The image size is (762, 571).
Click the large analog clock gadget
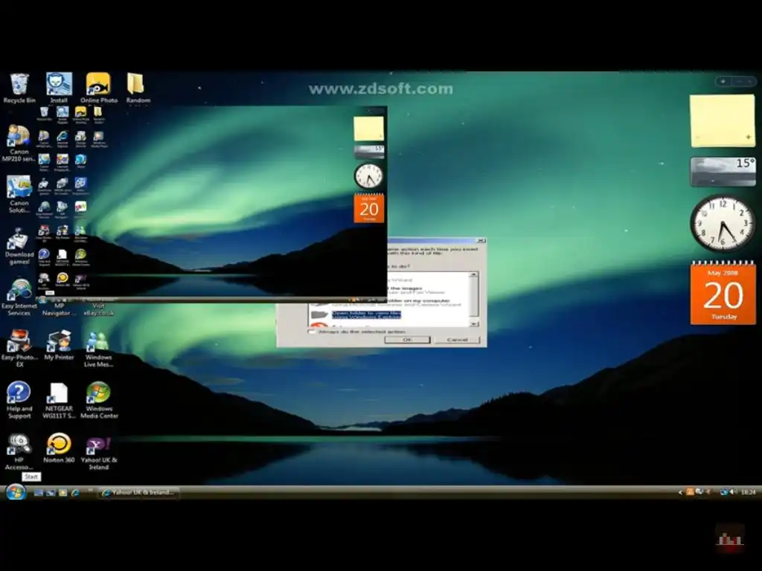coord(723,223)
